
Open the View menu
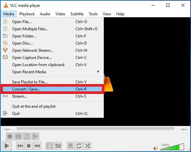(107, 14)
